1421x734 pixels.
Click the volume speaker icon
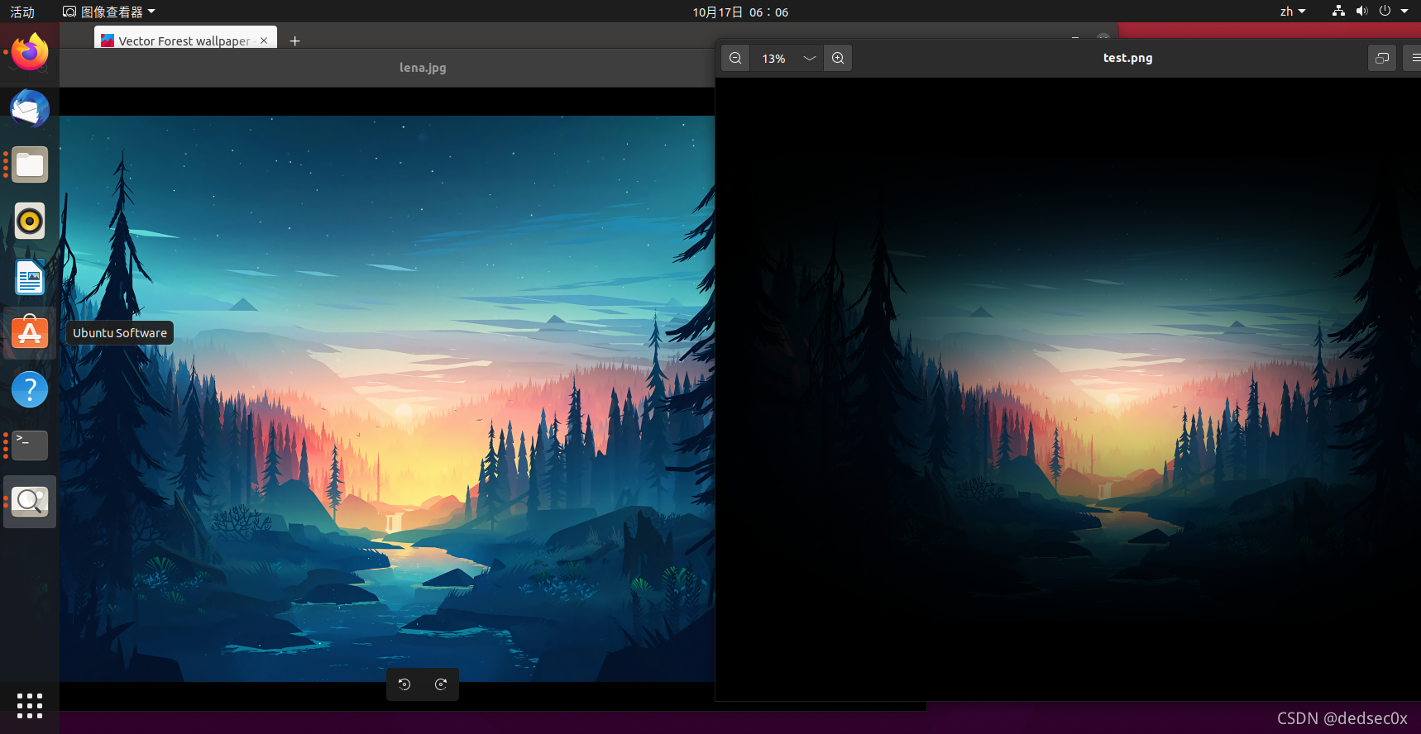[1361, 11]
